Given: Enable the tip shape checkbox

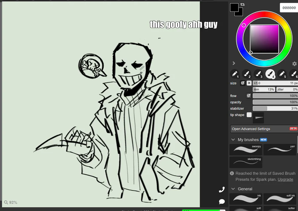Looking at the screenshot, I should tap(249, 115).
